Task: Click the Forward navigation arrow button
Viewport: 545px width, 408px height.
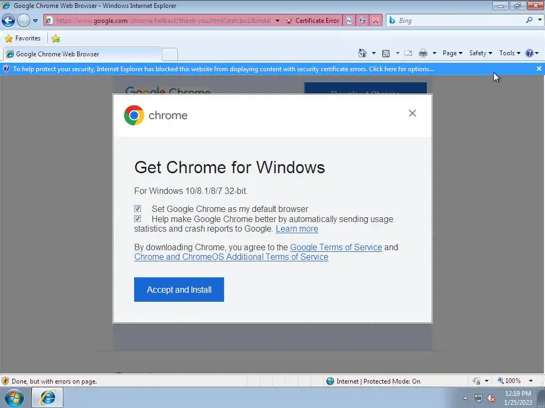Action: pos(23,21)
